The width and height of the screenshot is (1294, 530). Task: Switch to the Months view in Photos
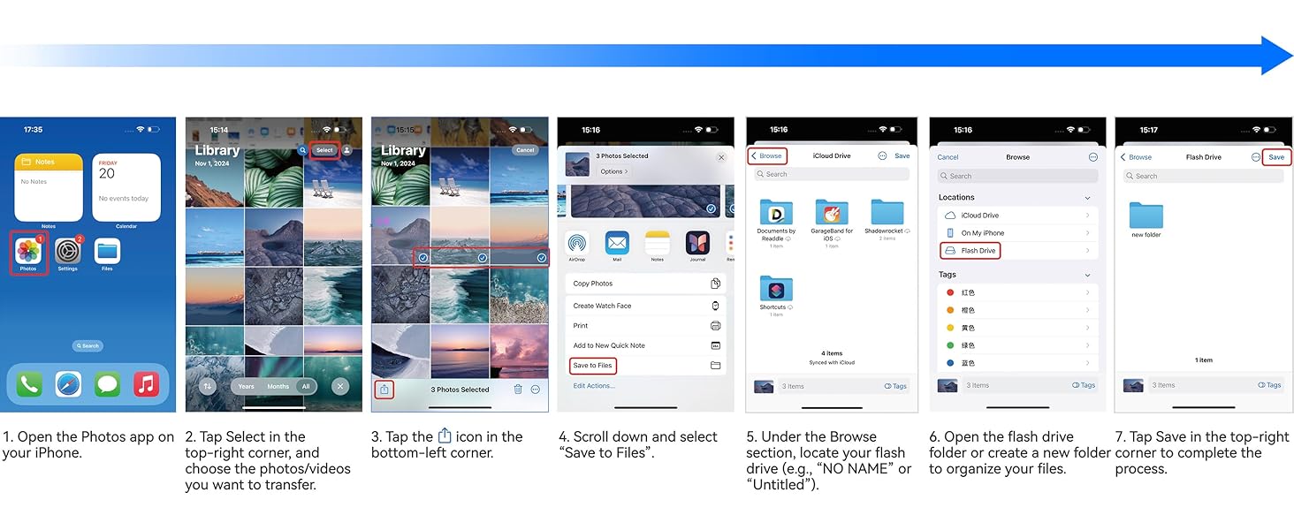(278, 386)
